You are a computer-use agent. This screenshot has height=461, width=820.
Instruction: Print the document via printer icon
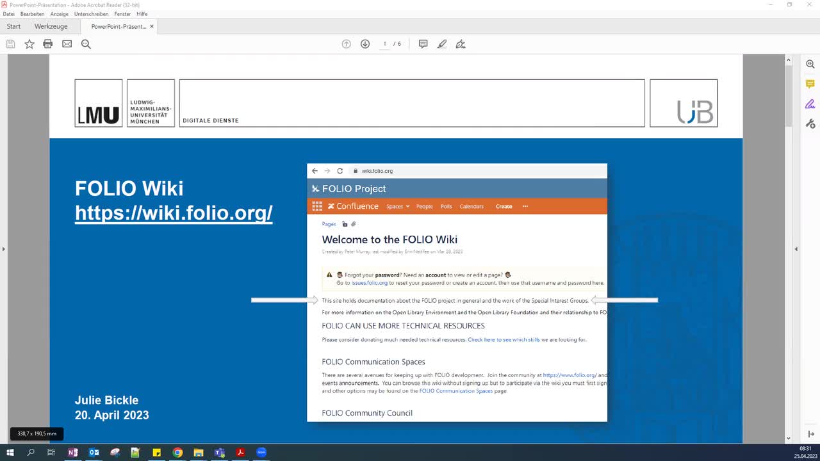pyautogui.click(x=48, y=44)
